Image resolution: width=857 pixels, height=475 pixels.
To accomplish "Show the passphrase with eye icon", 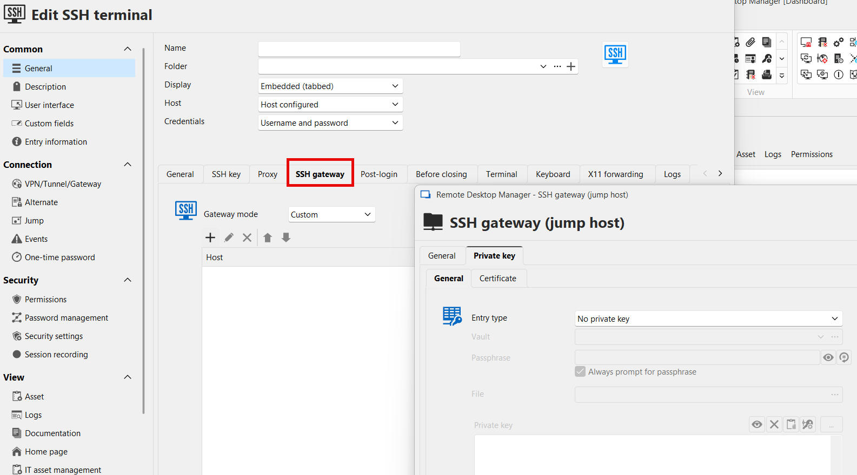I will point(828,357).
